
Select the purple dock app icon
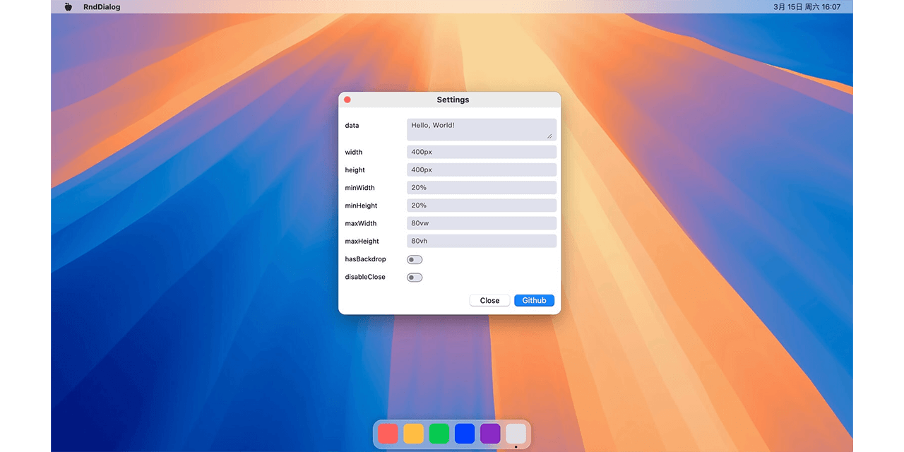(x=490, y=434)
